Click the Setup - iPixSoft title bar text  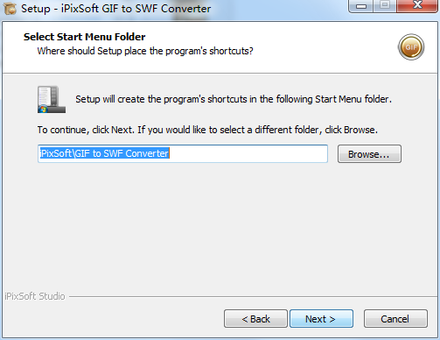point(116,9)
